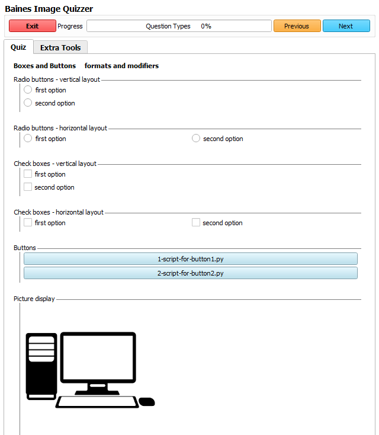Check first option in vertical check boxes
This screenshot has height=435, width=379.
point(28,174)
